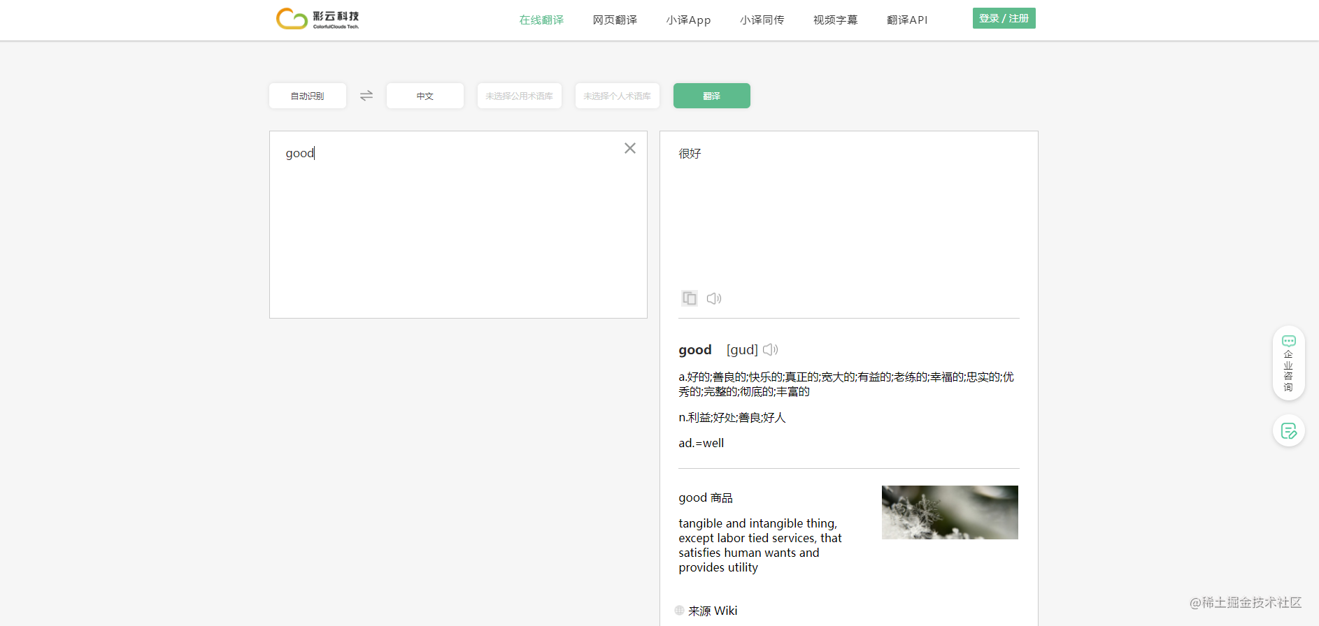Open the 视频字幕 nav item

pos(836,20)
